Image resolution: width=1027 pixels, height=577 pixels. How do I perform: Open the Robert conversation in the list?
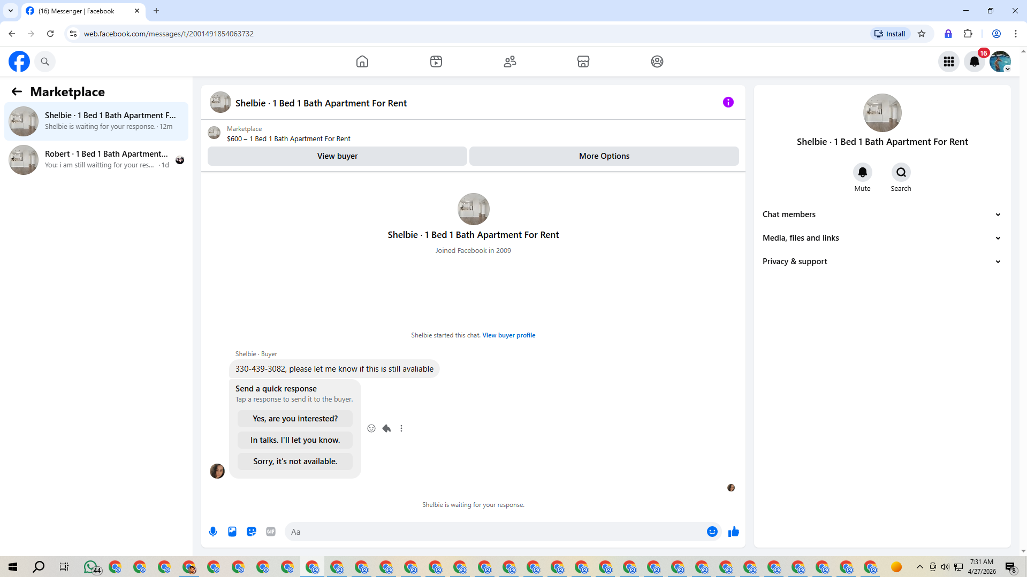(x=96, y=160)
